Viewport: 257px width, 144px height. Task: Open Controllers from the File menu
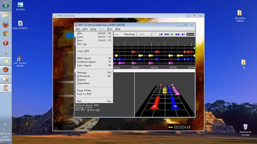click(x=94, y=83)
